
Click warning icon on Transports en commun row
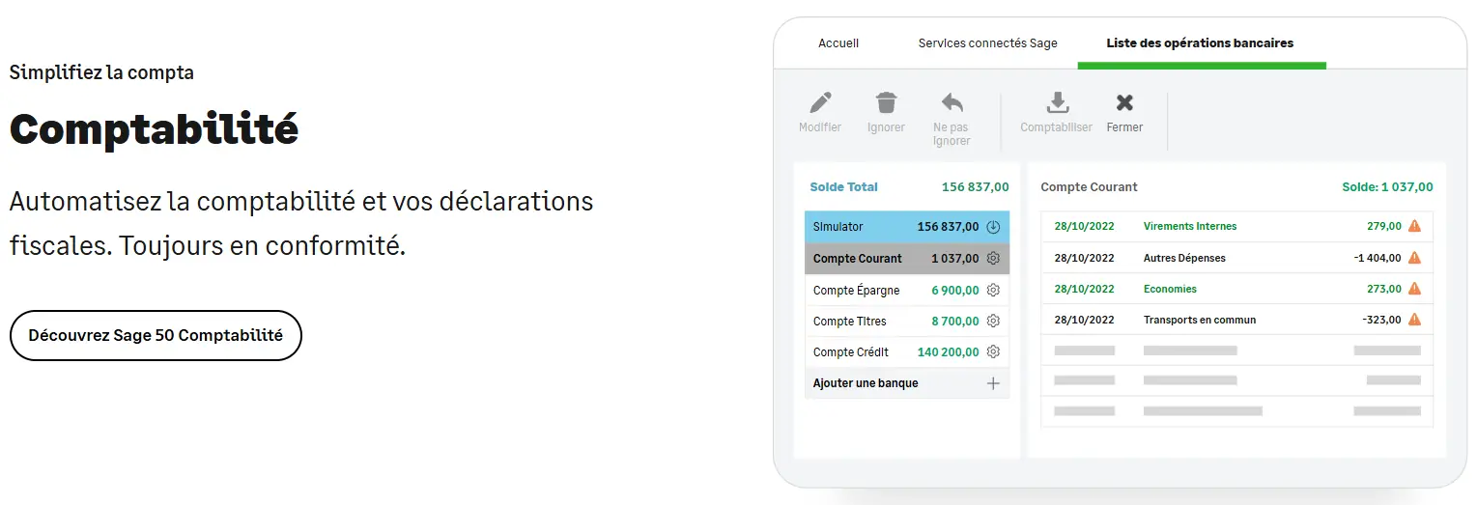[x=1414, y=320]
